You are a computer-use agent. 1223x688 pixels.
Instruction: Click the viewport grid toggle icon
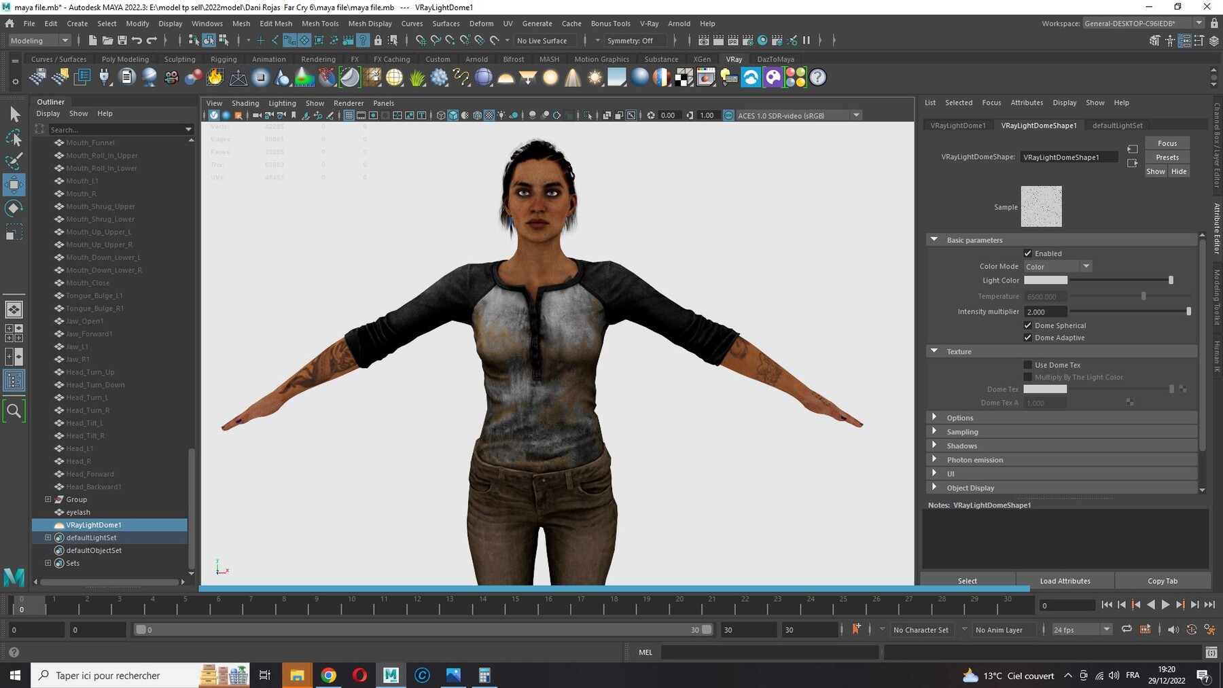(x=349, y=115)
